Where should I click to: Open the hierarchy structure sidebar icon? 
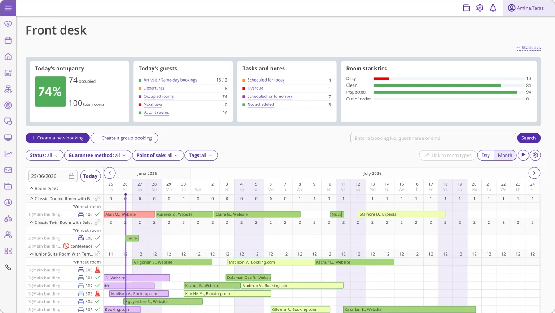point(8,89)
